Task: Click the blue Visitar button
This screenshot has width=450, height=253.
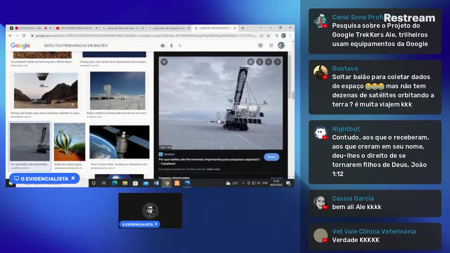Action: 271,157
